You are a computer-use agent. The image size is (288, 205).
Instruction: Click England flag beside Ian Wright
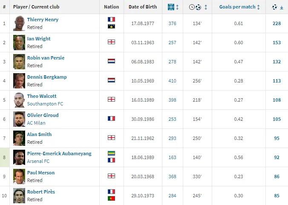click(x=111, y=42)
